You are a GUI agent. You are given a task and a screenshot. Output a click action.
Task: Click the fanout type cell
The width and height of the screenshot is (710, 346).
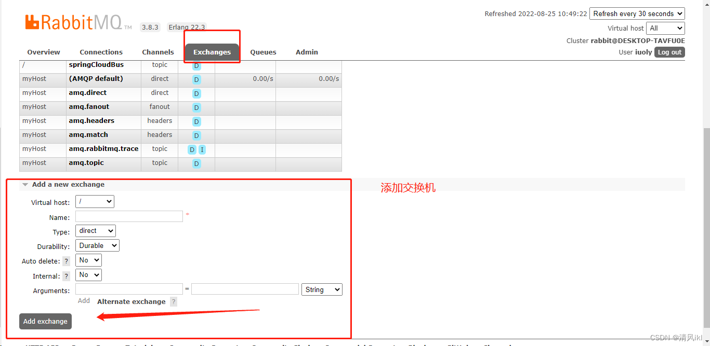pos(160,107)
